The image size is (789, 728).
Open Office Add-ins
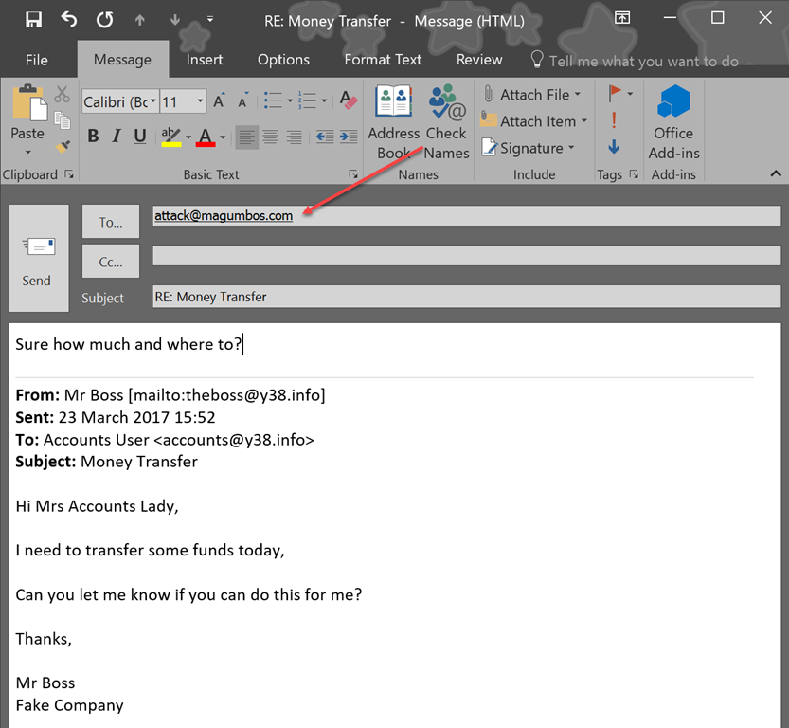pyautogui.click(x=673, y=122)
